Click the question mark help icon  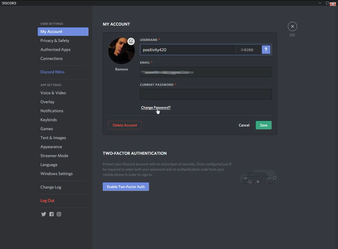tap(266, 50)
